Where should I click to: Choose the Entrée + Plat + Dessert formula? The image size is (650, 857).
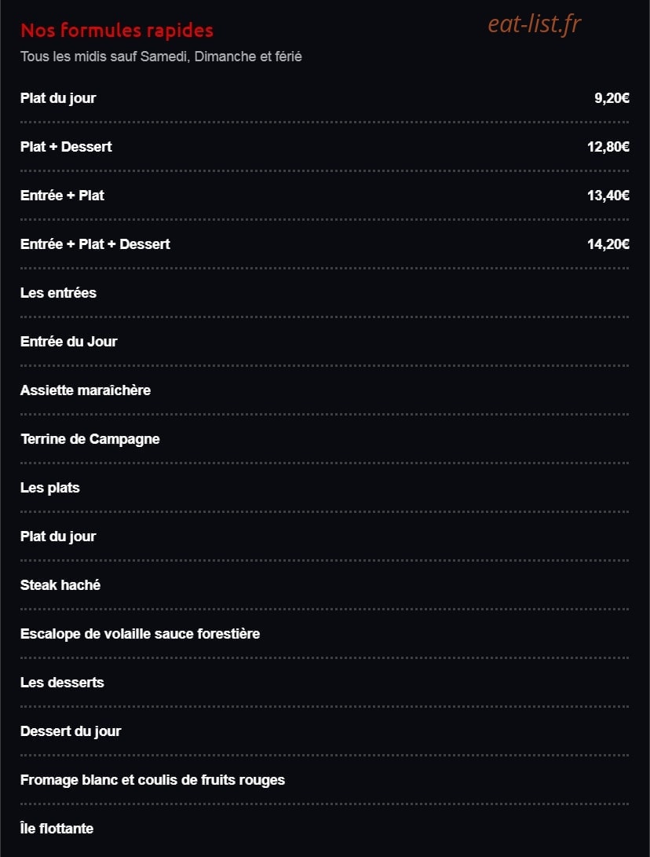pyautogui.click(x=325, y=244)
